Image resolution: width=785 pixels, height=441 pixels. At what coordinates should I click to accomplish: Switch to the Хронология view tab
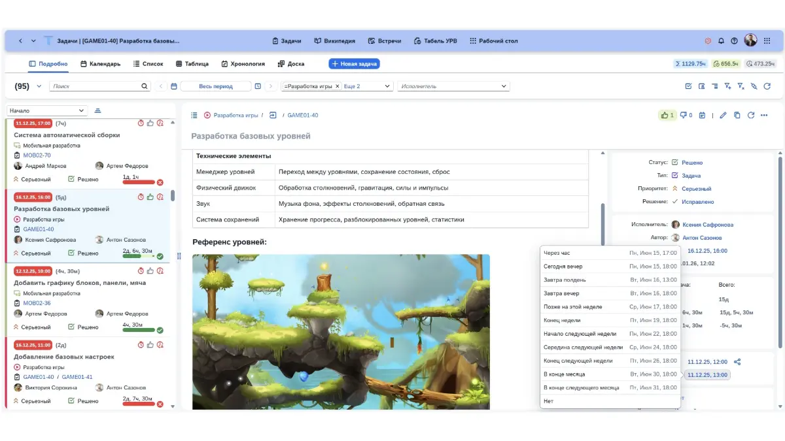tap(243, 64)
